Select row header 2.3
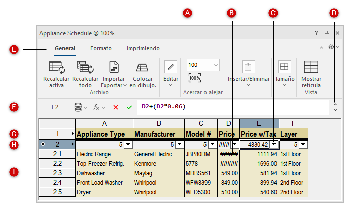Viewport: 344px width, 203px height. coord(57,173)
